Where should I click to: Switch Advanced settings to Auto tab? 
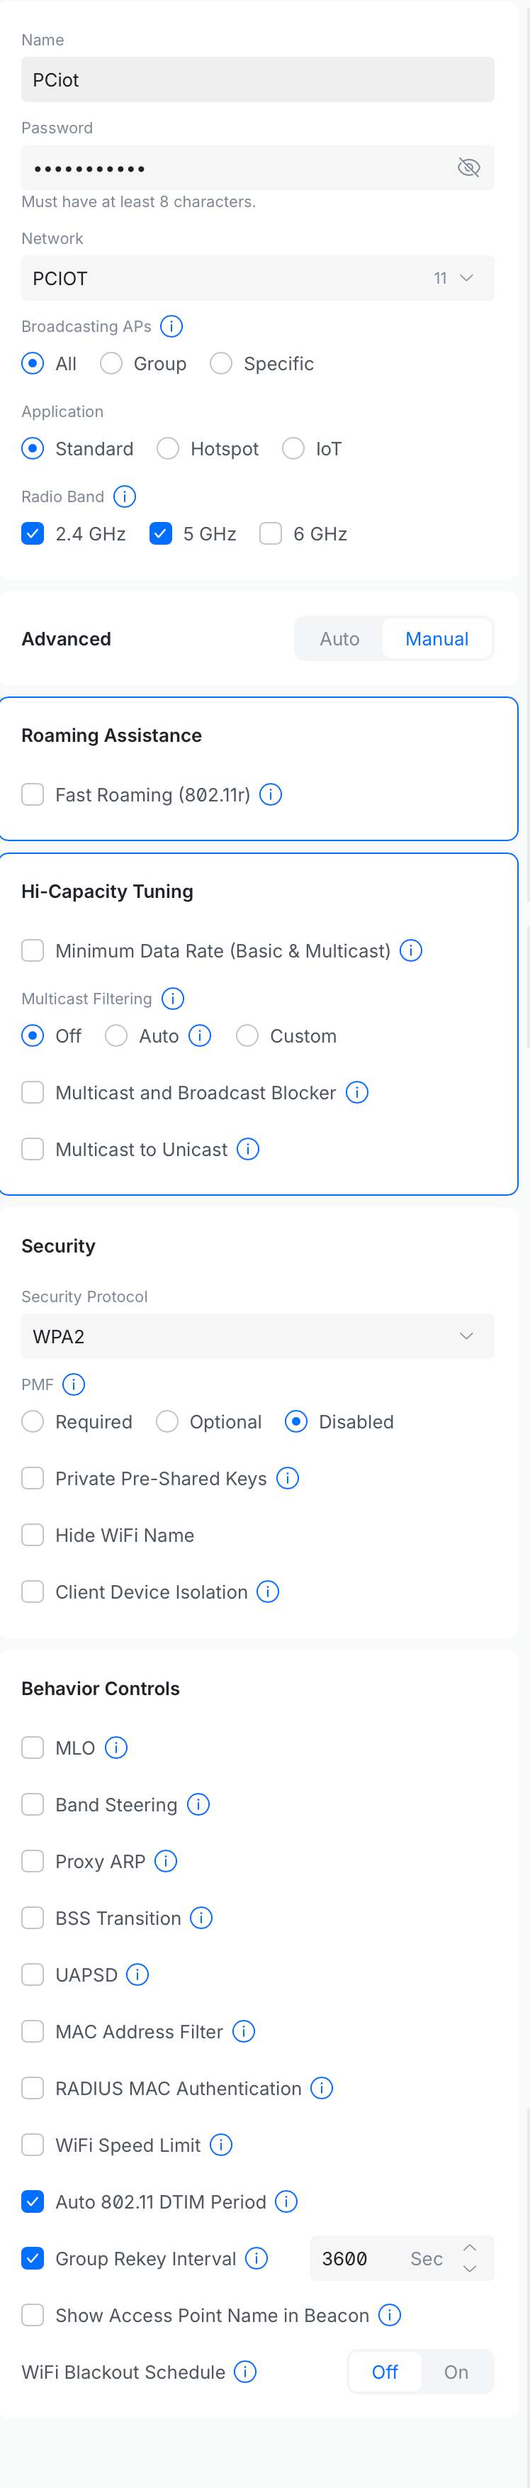pos(340,640)
